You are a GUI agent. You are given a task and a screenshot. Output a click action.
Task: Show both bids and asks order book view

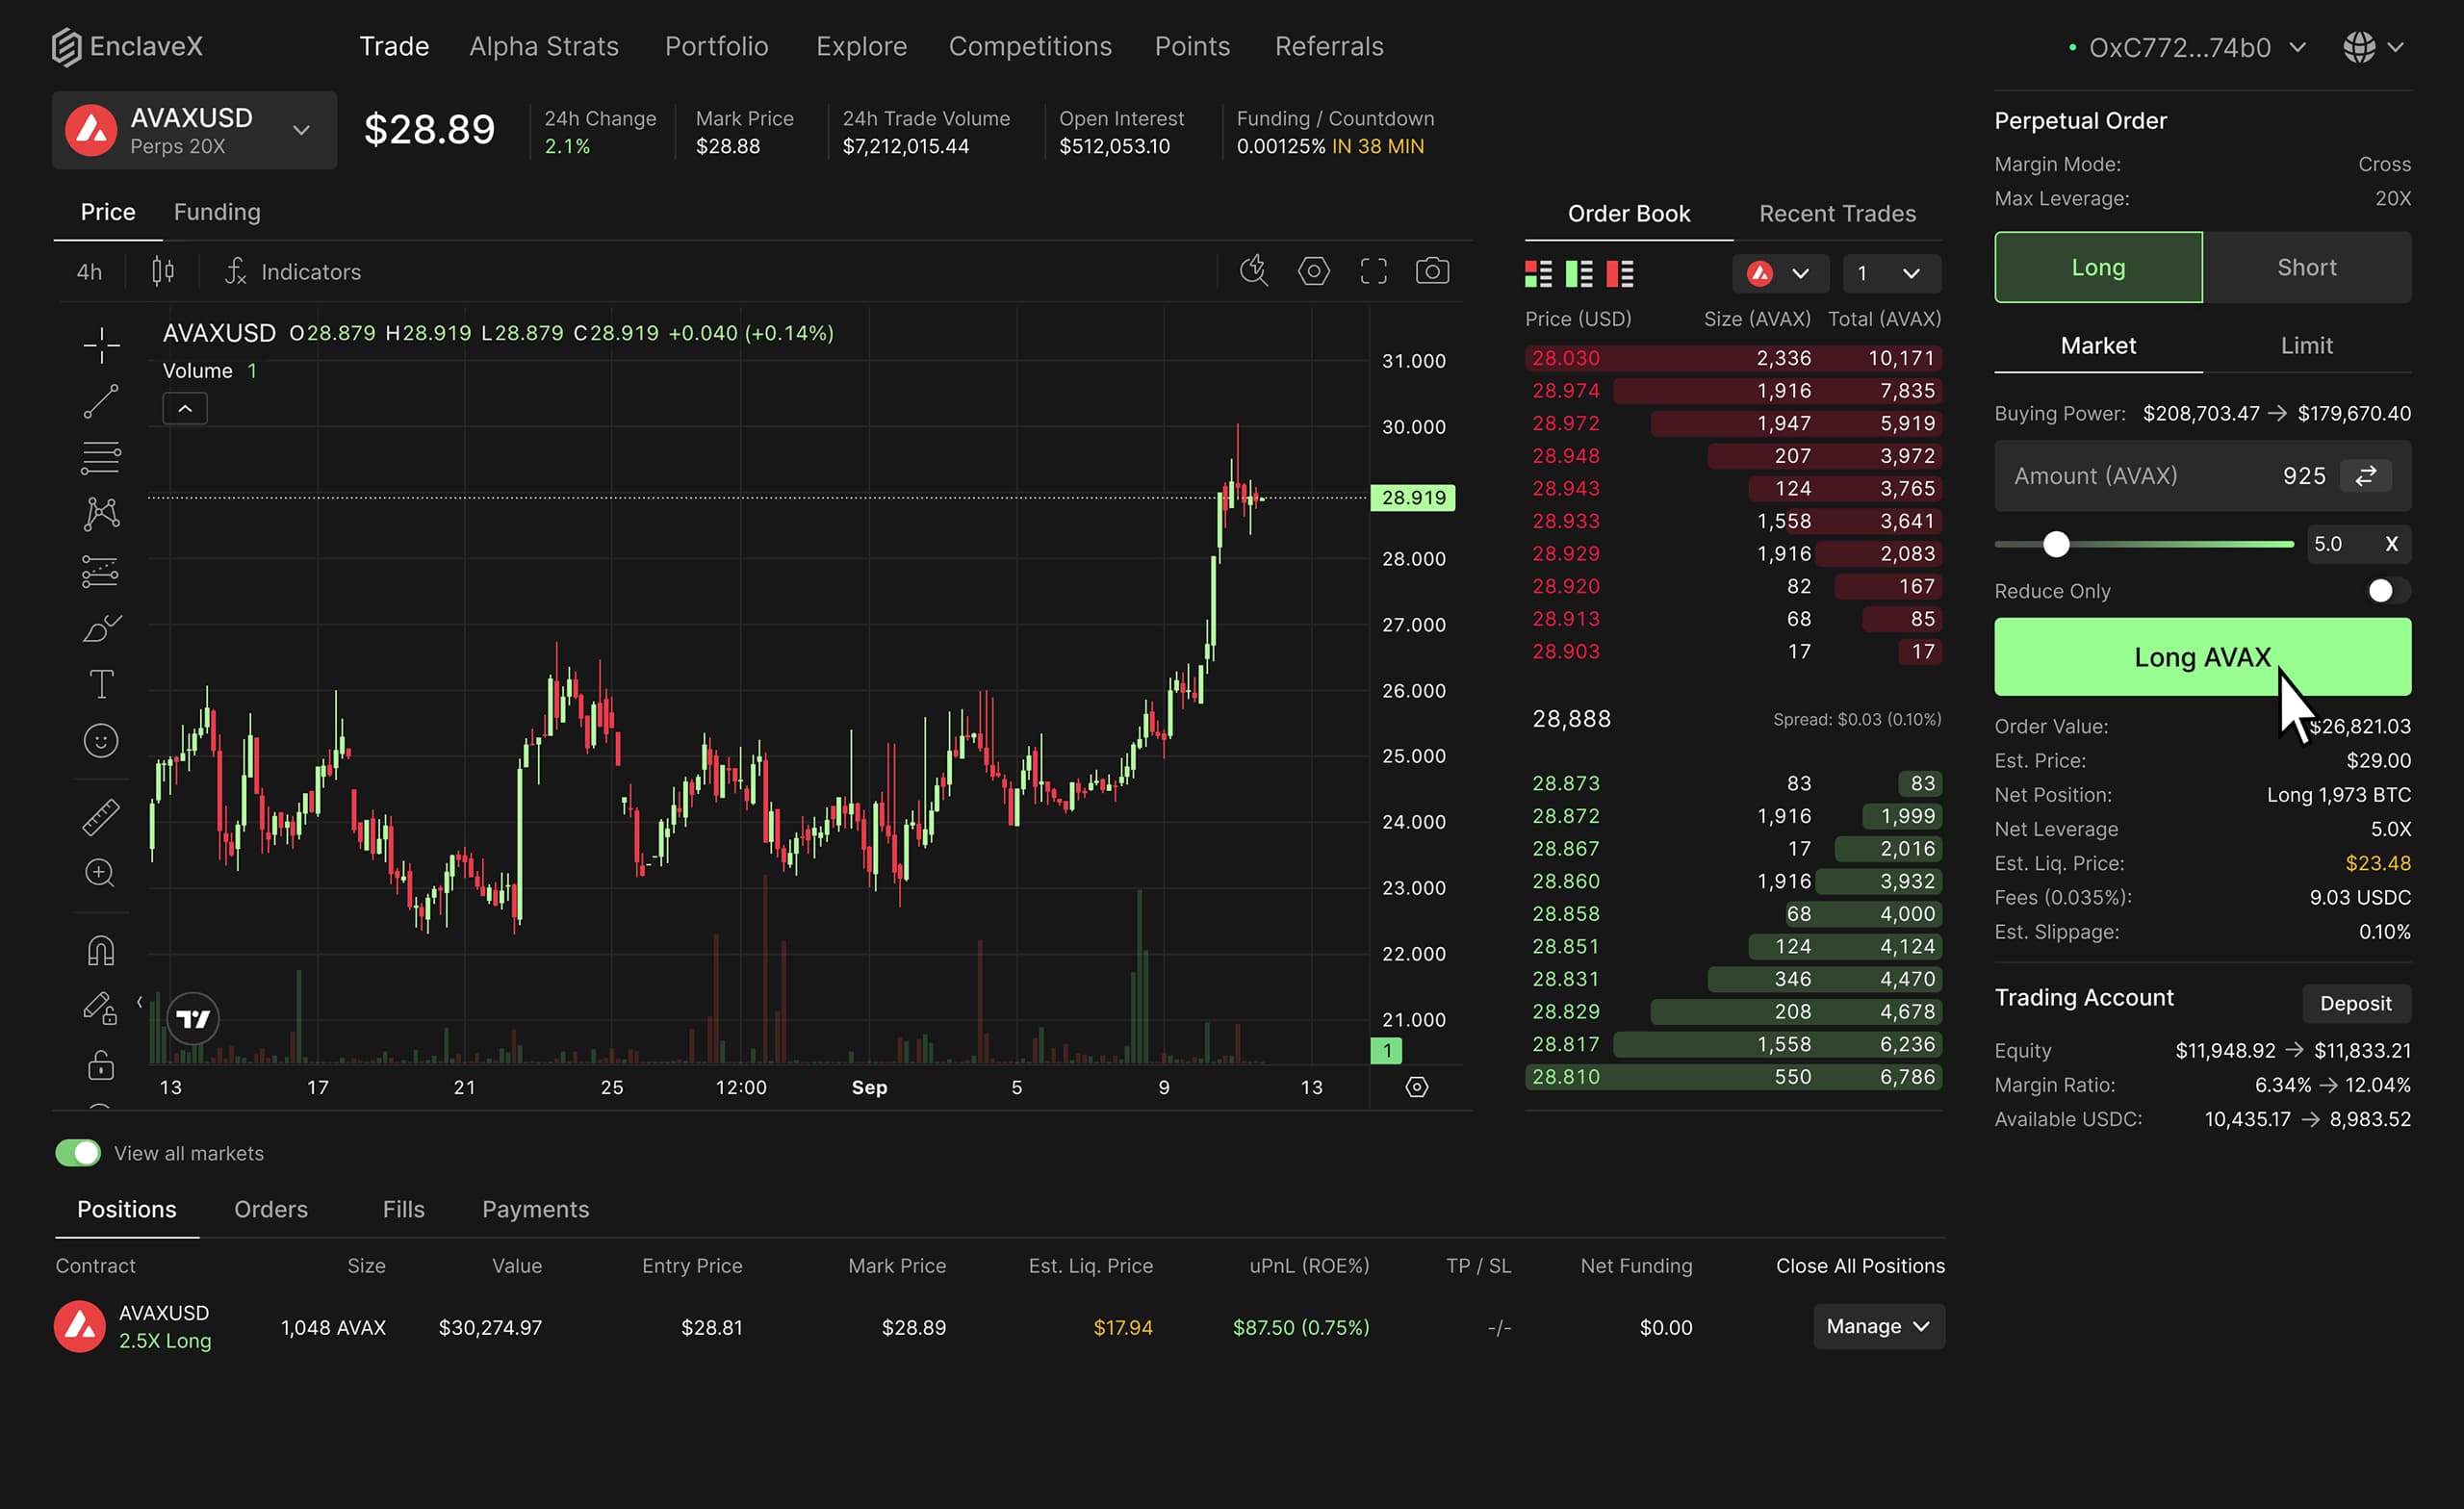point(1538,273)
